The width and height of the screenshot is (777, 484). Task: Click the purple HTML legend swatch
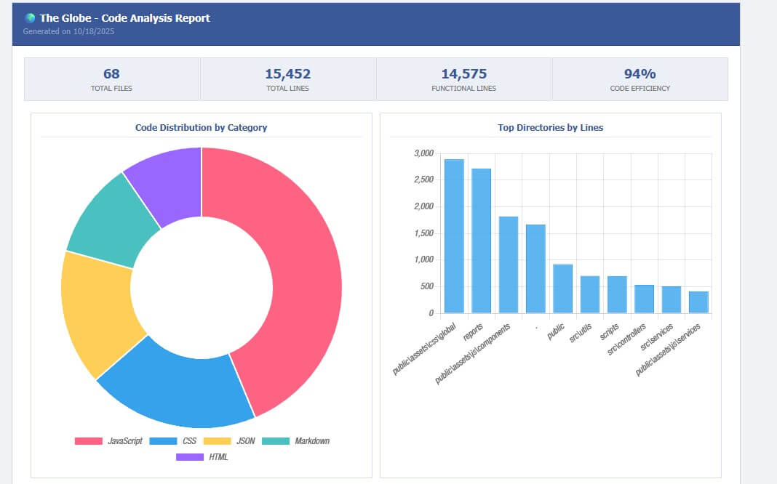point(190,457)
